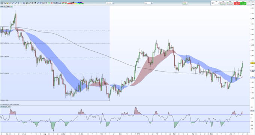This screenshot has width=255, height=135.
Task: Tick the upper checkbox beside Buy button
Action: (247, 2)
